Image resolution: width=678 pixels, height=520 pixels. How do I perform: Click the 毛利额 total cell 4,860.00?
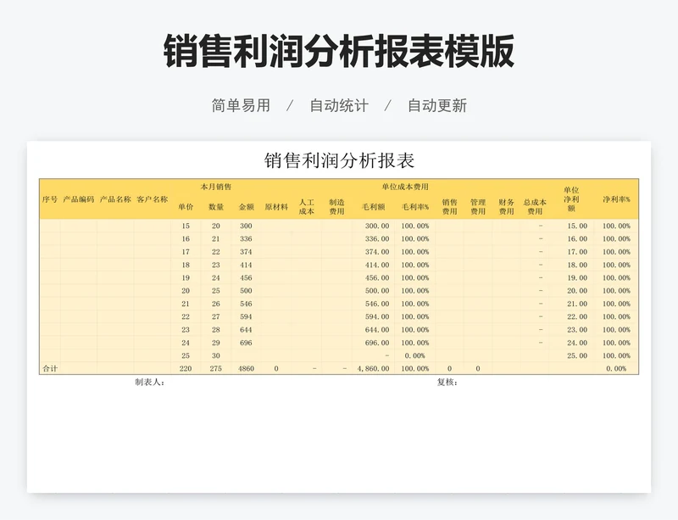tap(373, 369)
